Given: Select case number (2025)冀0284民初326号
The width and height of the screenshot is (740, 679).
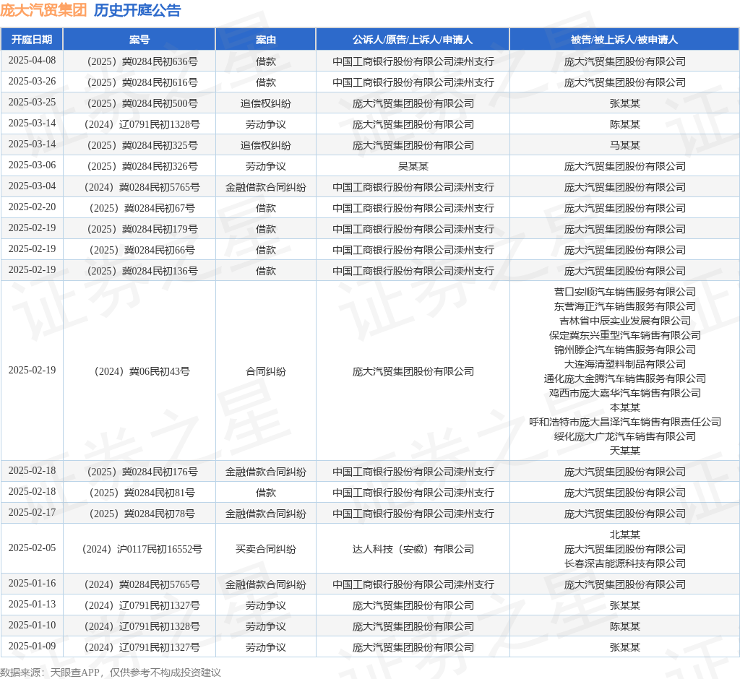Looking at the screenshot, I should (142, 166).
